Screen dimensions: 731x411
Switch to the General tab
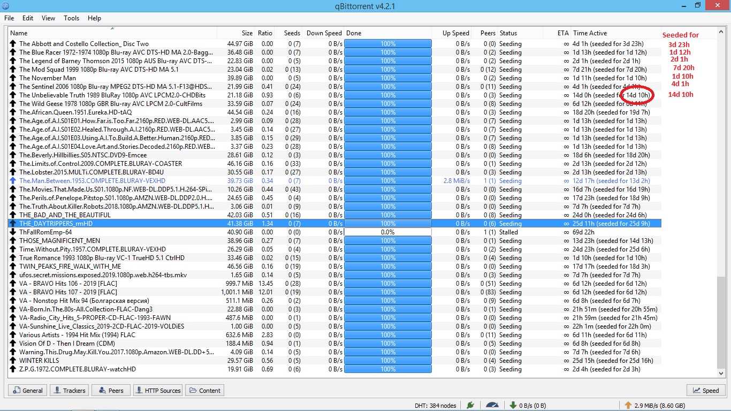27,391
